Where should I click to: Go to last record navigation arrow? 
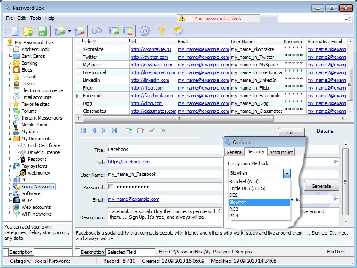[x=114, y=131]
